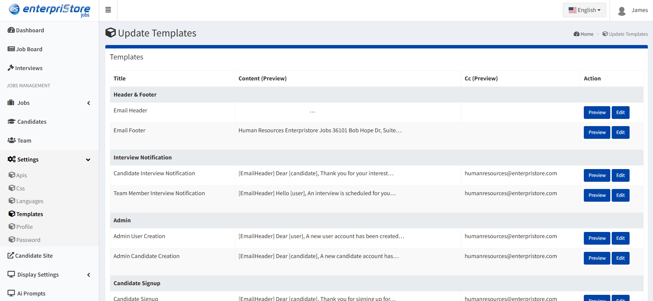
Task: Click the enterpriStore jobs logo
Action: pos(49,10)
